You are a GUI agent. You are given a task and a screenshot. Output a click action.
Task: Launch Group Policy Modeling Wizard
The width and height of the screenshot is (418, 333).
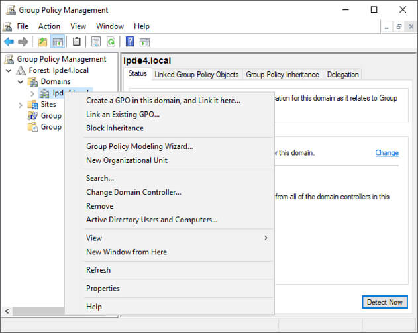pos(170,146)
